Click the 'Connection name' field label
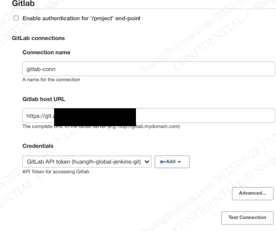Image resolution: width=276 pixels, height=231 pixels. 46,52
